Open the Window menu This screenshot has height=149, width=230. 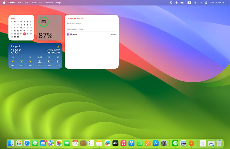49,3
